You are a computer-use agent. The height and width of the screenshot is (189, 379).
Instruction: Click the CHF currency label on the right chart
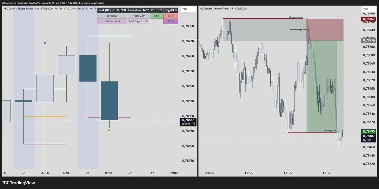click(x=369, y=9)
